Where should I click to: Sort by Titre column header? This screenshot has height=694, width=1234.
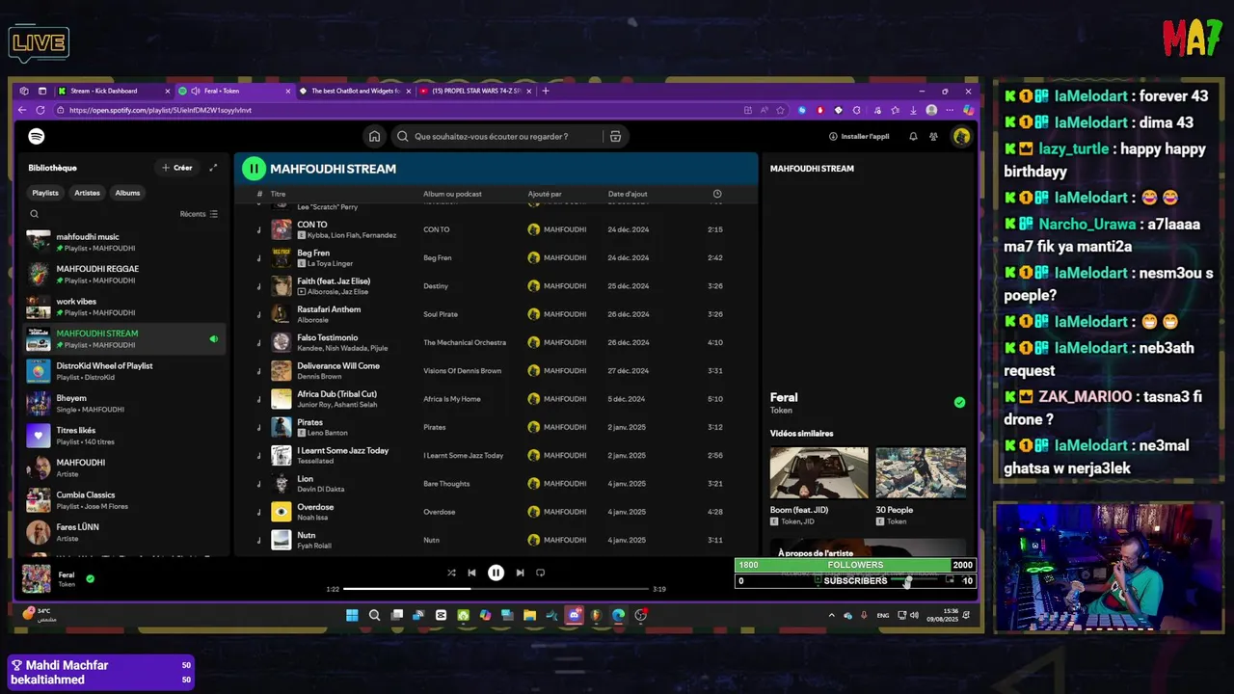(x=278, y=194)
